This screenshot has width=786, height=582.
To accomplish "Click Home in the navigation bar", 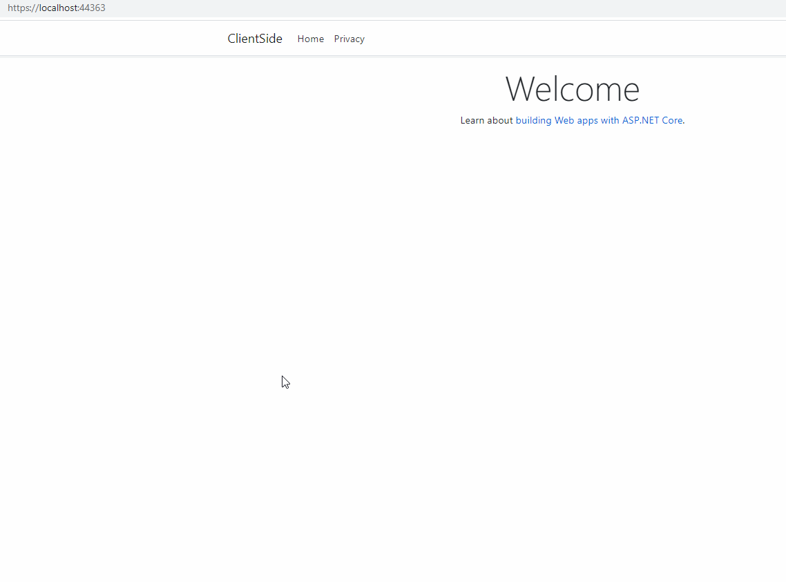I will 310,39.
